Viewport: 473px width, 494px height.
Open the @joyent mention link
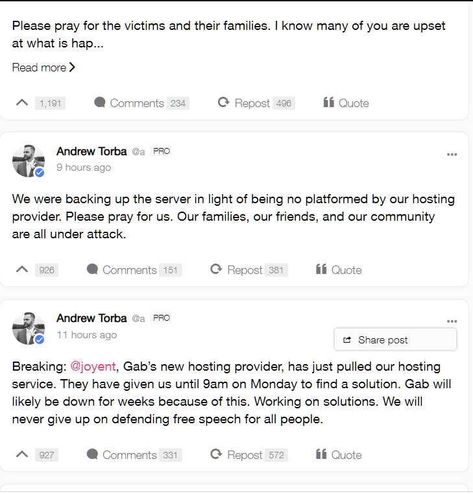(93, 366)
